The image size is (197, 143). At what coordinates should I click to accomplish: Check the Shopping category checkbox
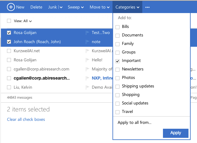(117, 95)
